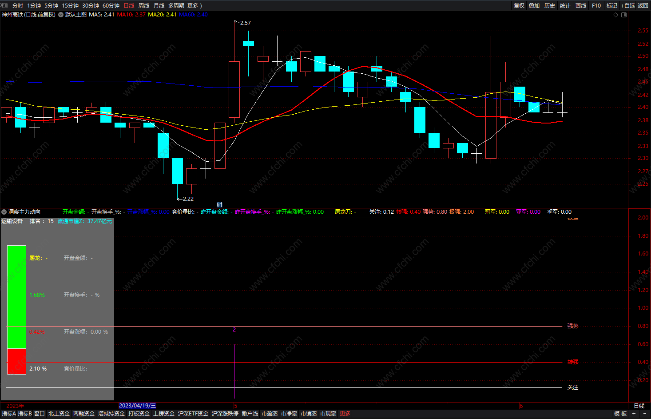Click the diamond icon above the price axis
Image resolution: width=651 pixels, height=419 pixels.
pyautogui.click(x=615, y=15)
